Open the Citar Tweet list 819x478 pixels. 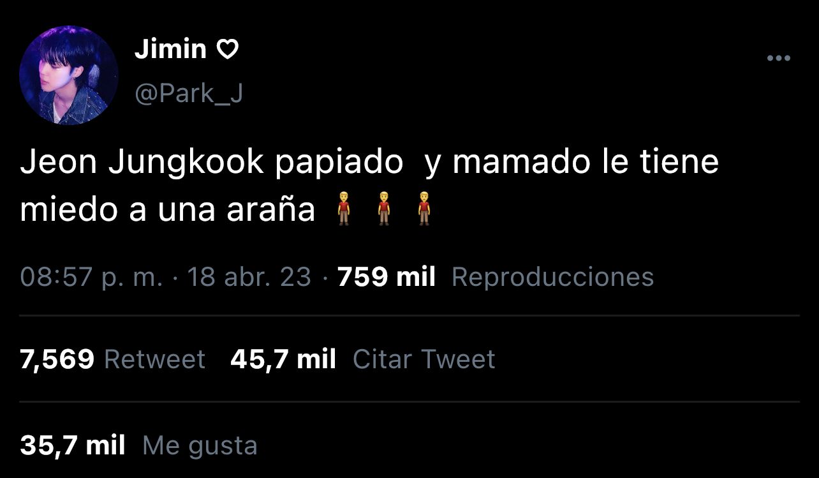click(x=424, y=360)
